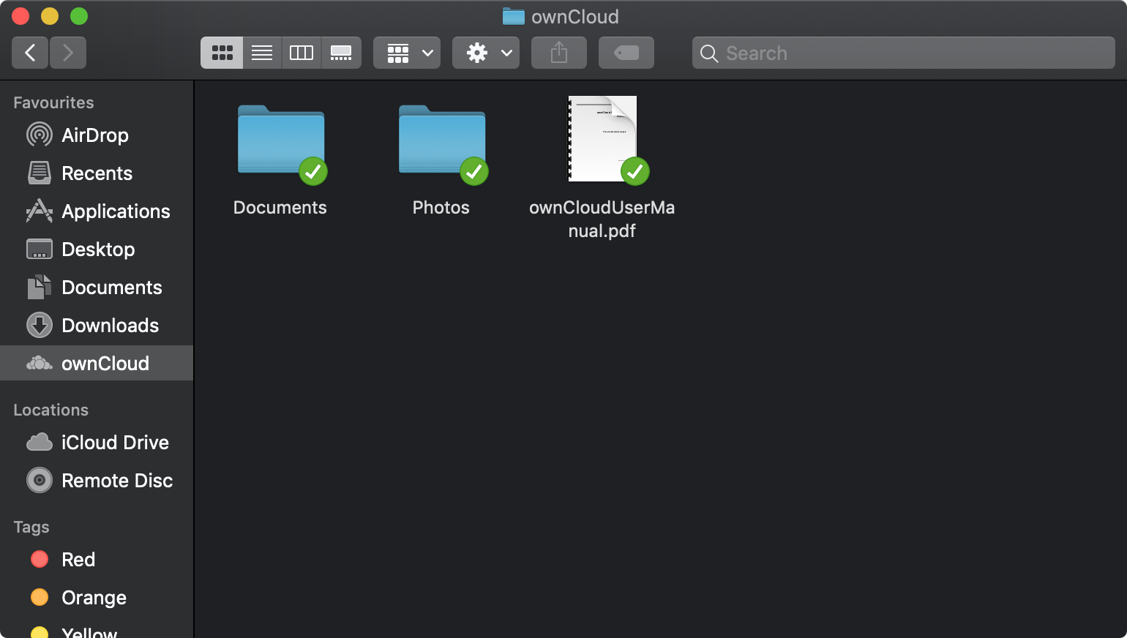
Task: Open AirDrop in the sidebar
Action: point(97,135)
